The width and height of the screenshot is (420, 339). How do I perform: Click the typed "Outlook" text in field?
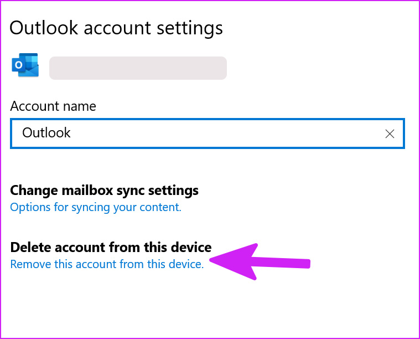[x=46, y=133]
